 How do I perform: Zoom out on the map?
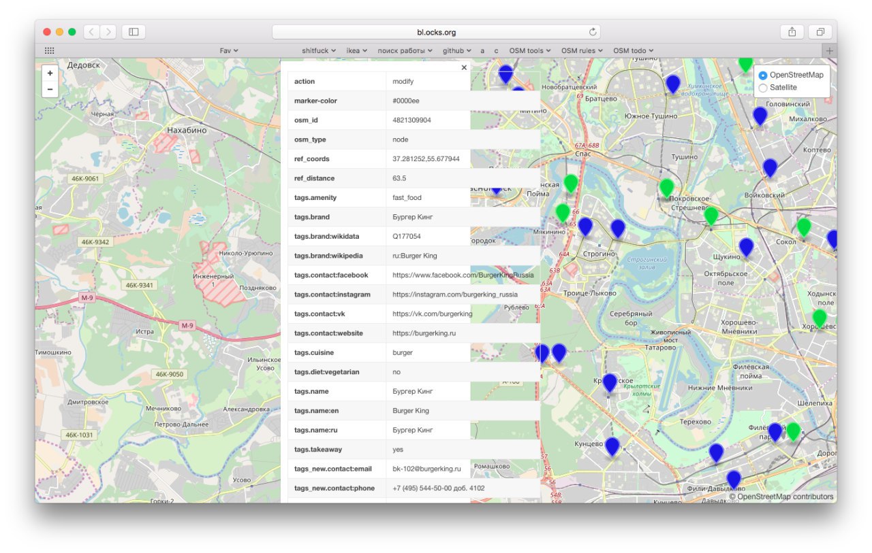pyautogui.click(x=50, y=89)
